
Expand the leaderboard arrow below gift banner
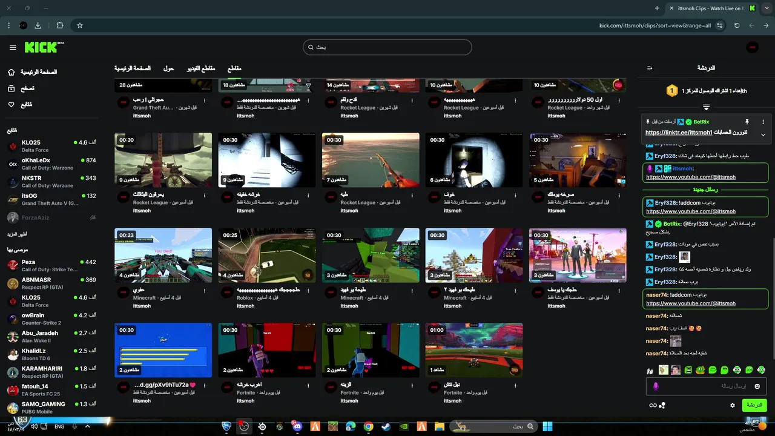tap(706, 107)
